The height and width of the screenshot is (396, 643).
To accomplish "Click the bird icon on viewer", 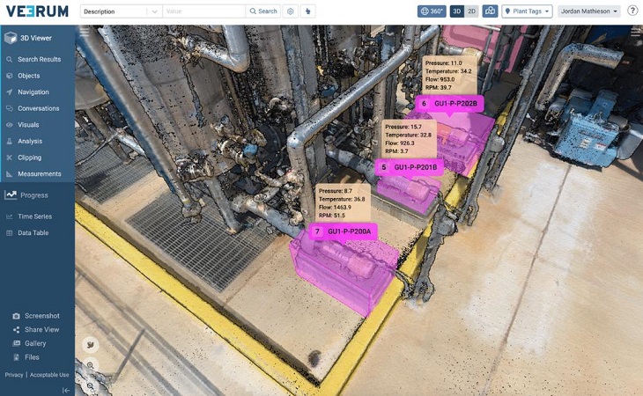I will (90, 344).
